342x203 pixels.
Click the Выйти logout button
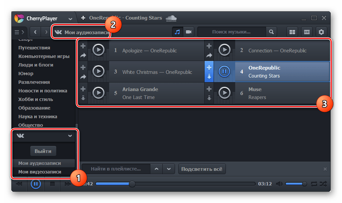[x=43, y=151]
